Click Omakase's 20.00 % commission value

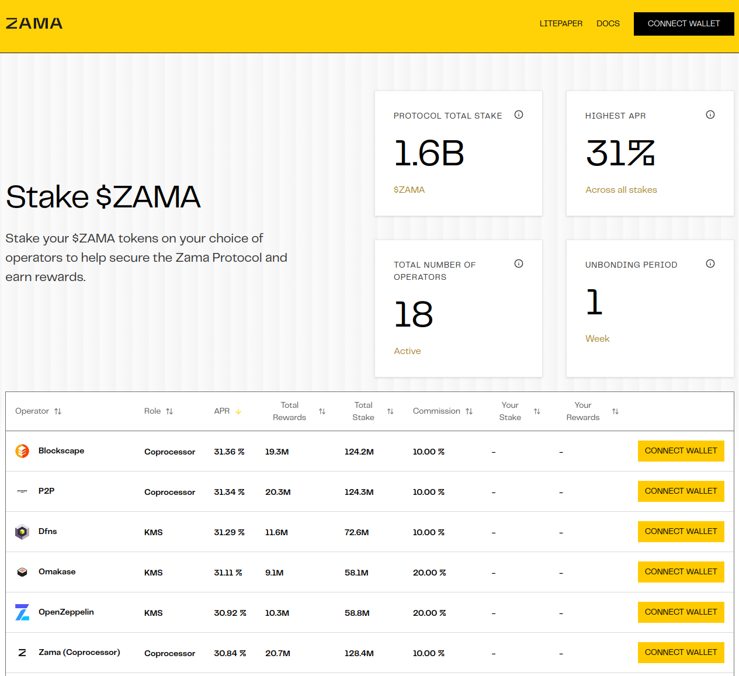click(429, 573)
